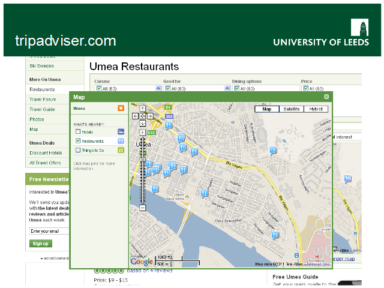This screenshot has height=288, width=384.
Task: Uncheck the Restaurants checkbox
Action: tap(78, 140)
